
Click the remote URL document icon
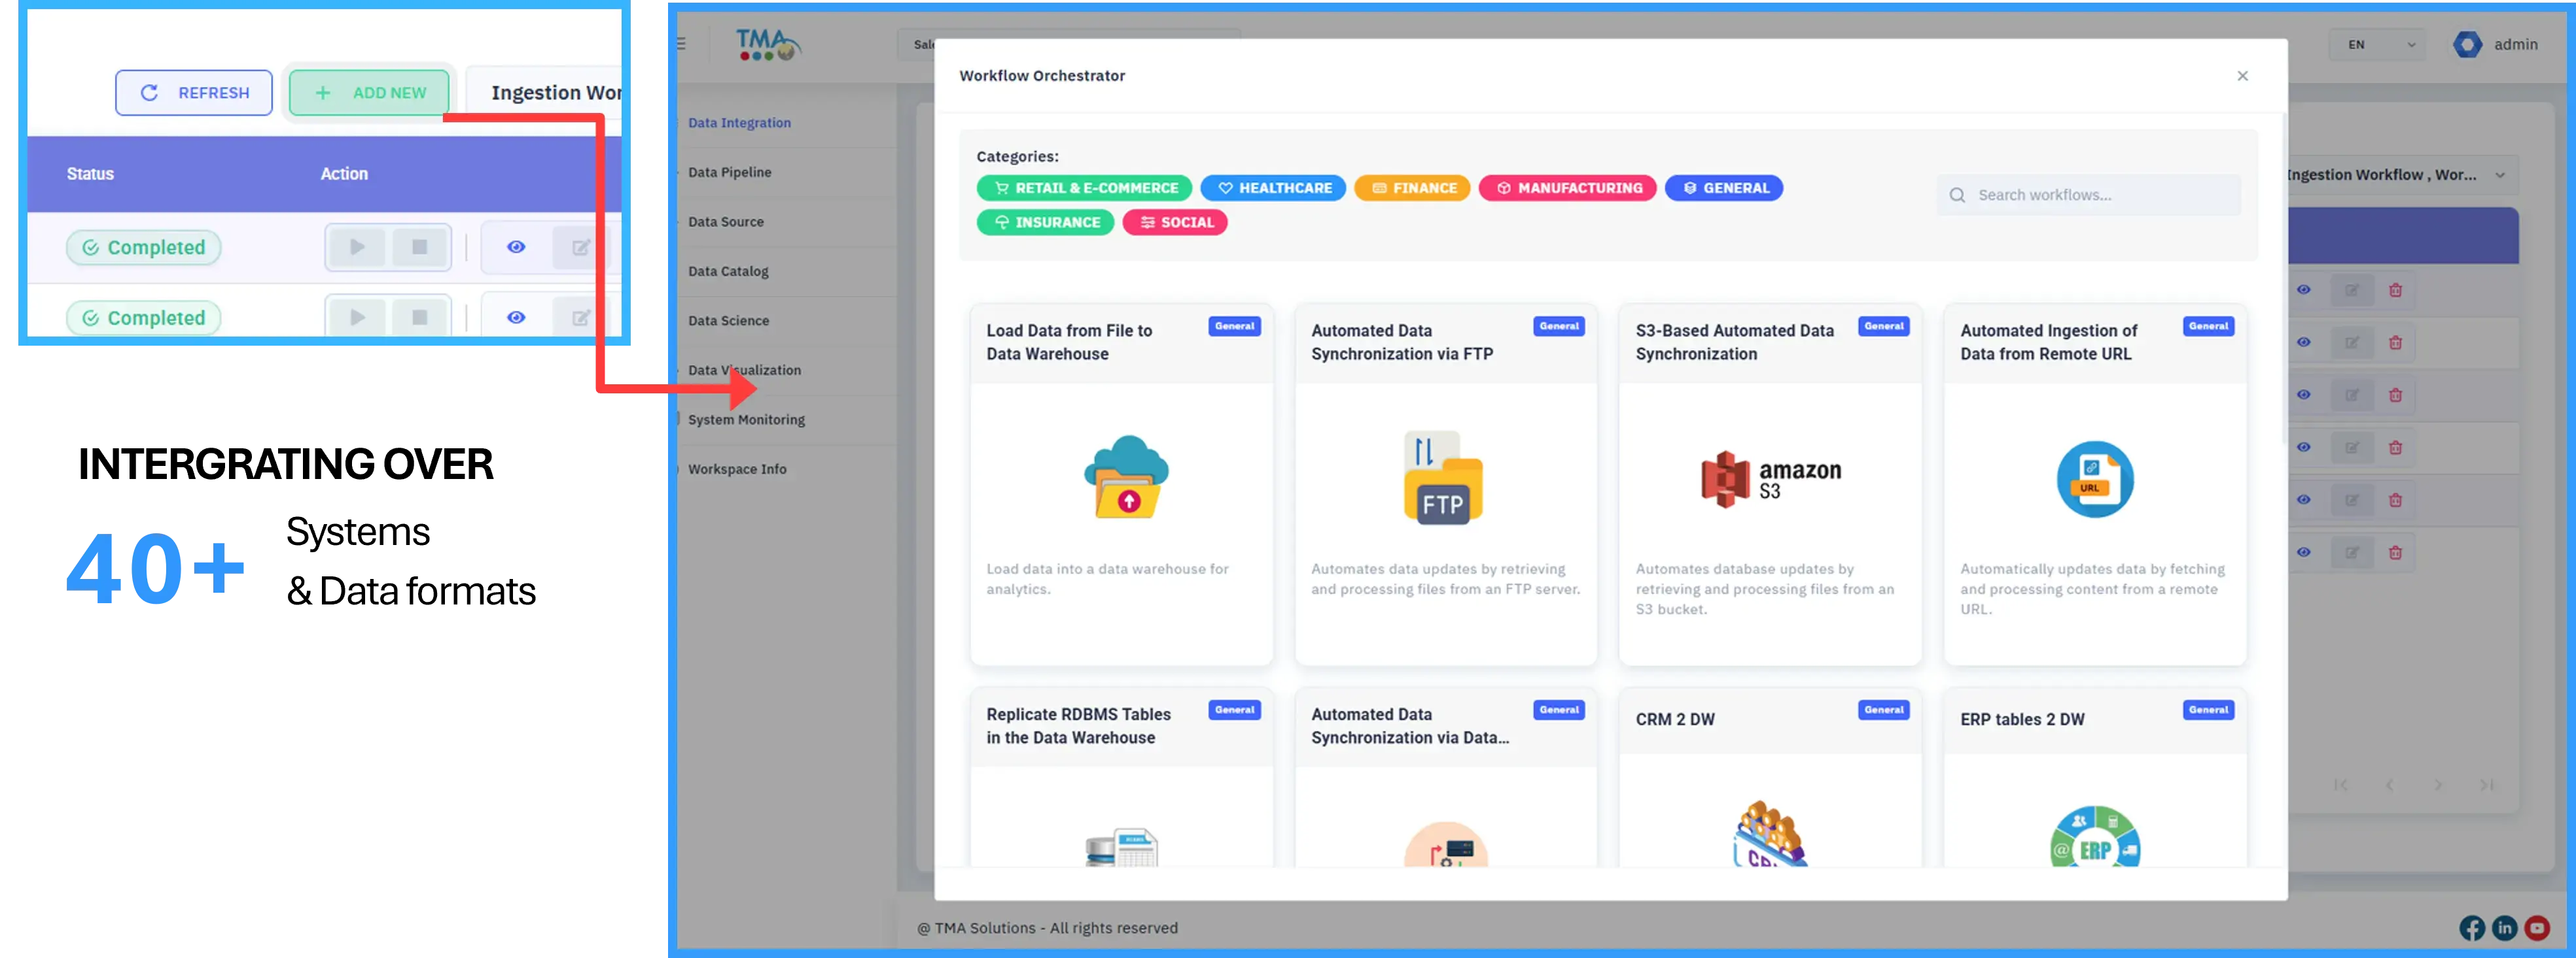click(x=2094, y=478)
